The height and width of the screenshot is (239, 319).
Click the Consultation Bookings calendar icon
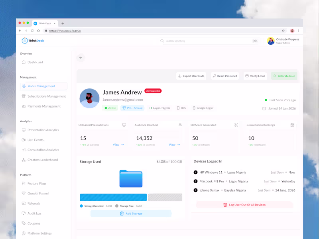(292, 125)
